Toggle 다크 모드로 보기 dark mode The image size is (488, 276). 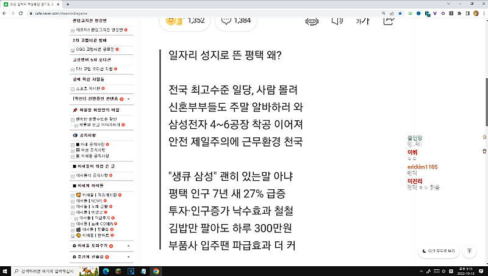tap(439, 251)
